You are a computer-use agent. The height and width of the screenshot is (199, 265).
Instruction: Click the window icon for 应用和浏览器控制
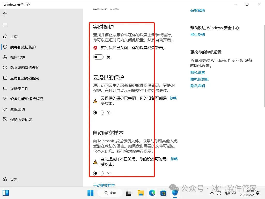point(5,78)
